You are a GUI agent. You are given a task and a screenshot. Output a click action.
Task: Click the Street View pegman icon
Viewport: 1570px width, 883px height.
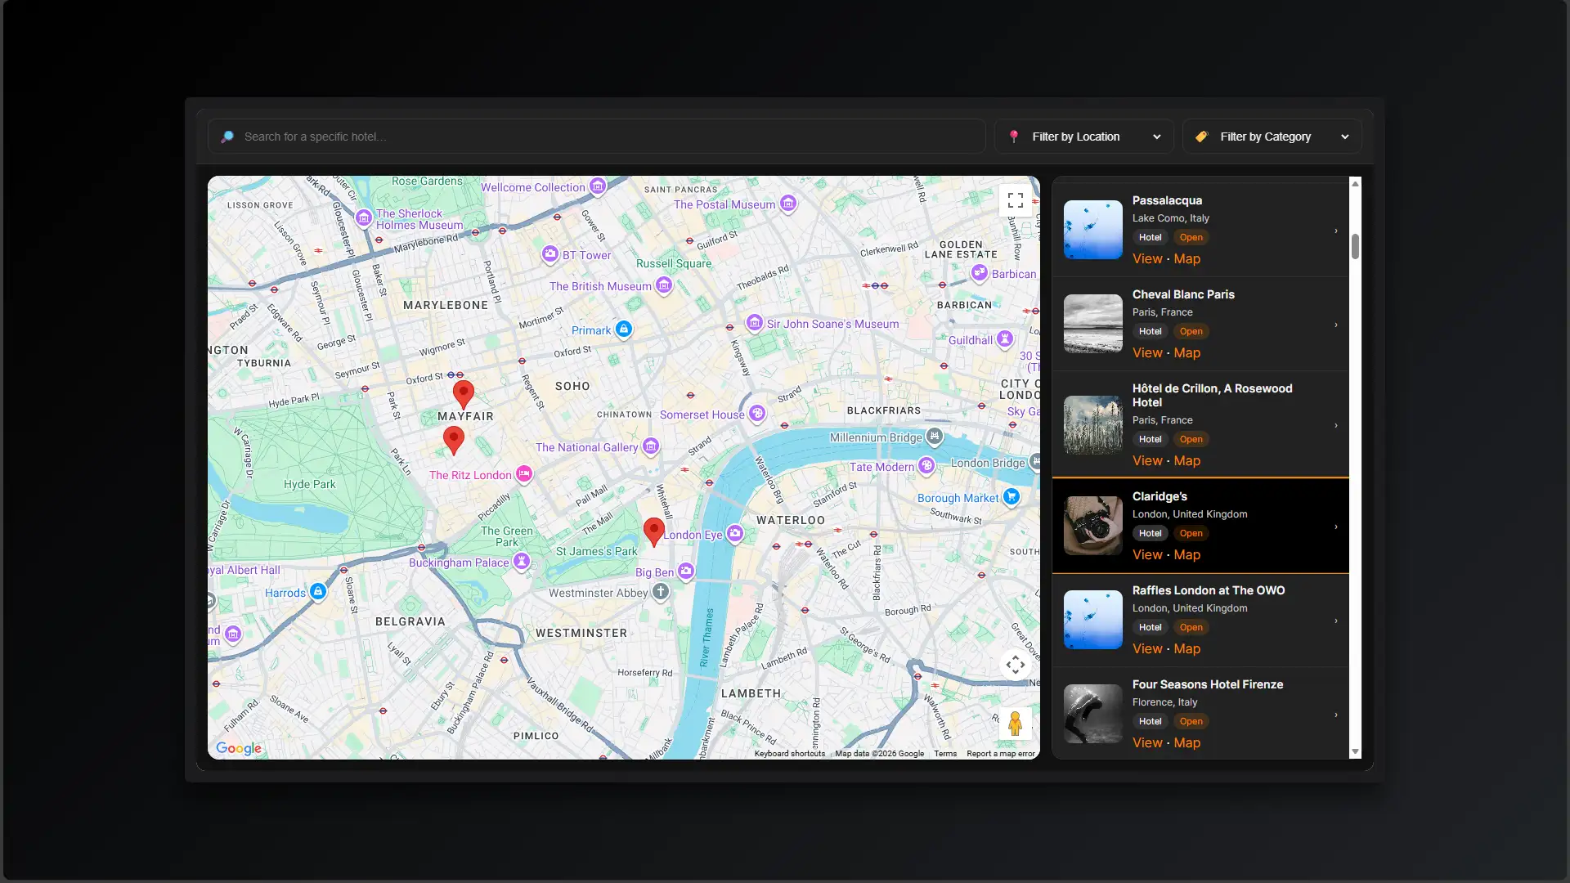point(1015,724)
